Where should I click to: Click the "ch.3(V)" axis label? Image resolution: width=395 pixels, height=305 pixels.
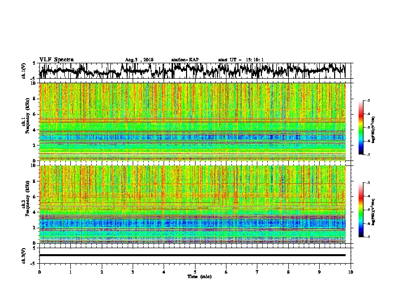pos(24,256)
